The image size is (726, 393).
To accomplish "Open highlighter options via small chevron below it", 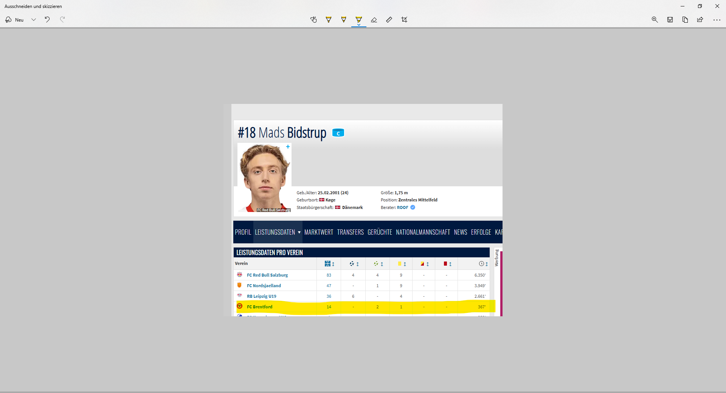I will pyautogui.click(x=359, y=25).
